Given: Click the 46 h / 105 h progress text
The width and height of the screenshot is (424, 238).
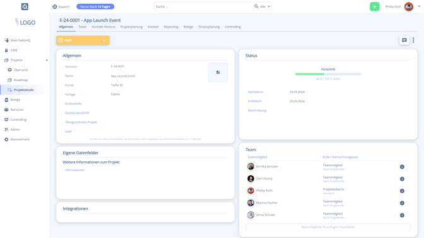Looking at the screenshot, I should point(328,79).
